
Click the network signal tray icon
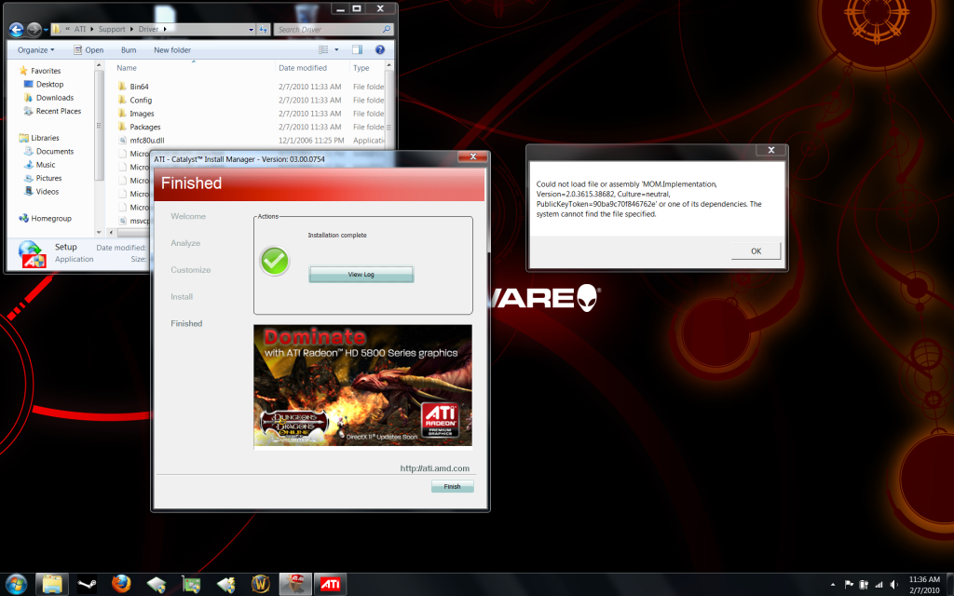pyautogui.click(x=879, y=585)
